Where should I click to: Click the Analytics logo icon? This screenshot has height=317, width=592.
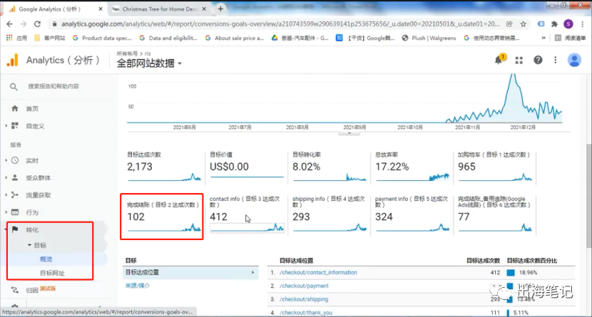click(x=12, y=60)
